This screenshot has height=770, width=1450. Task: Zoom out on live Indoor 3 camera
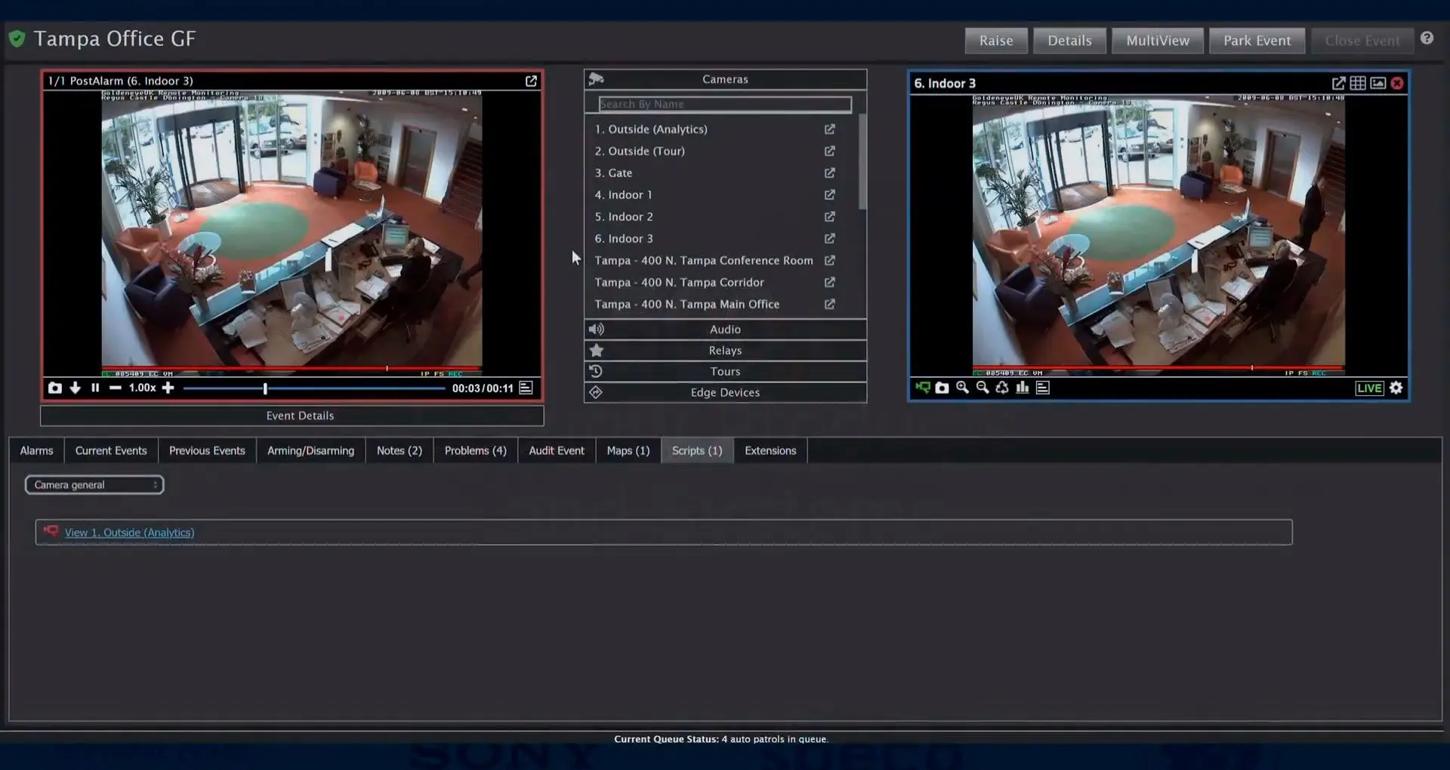click(982, 388)
